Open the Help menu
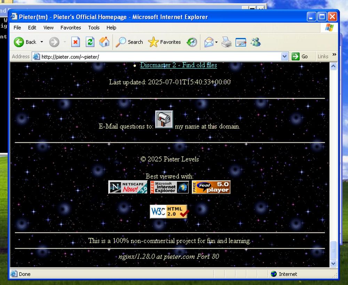Screen dimensions: 348x285 [x=111, y=28]
